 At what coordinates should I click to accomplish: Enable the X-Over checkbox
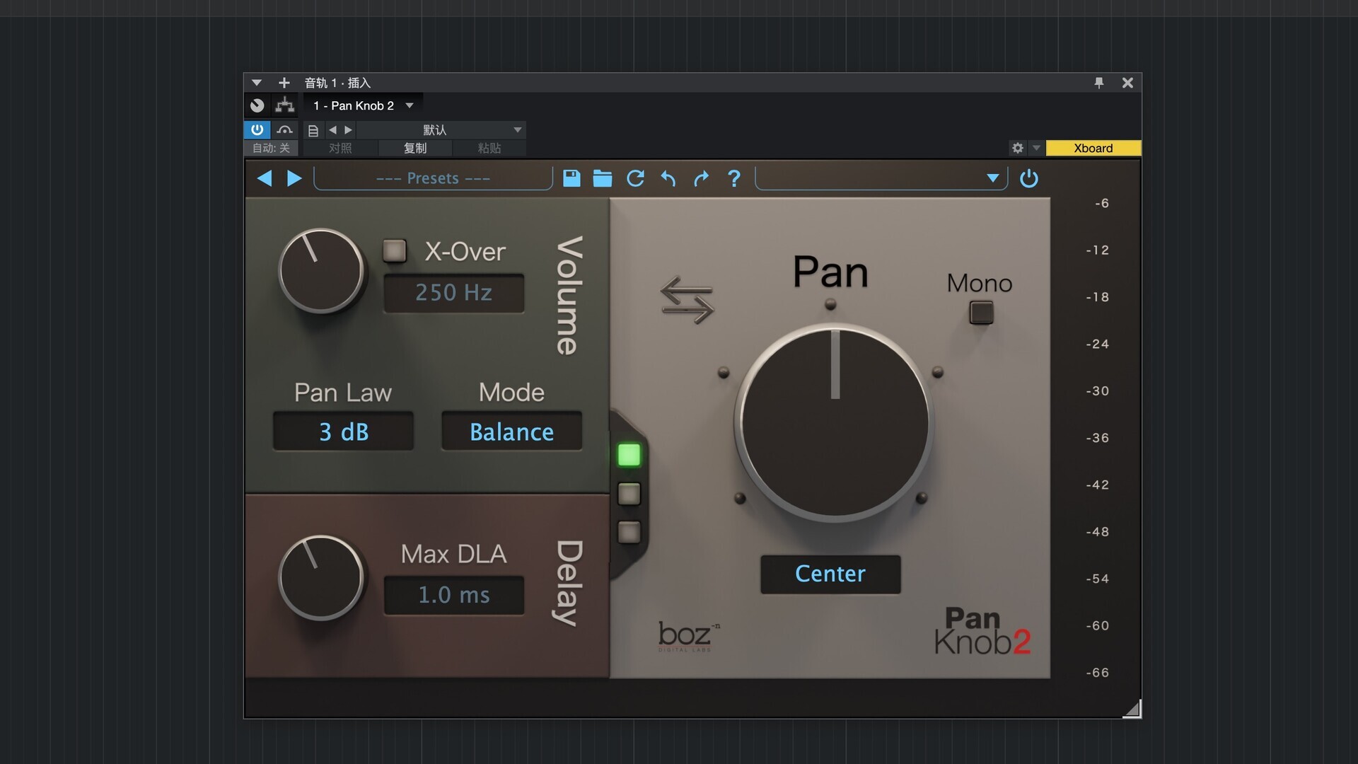coord(395,250)
